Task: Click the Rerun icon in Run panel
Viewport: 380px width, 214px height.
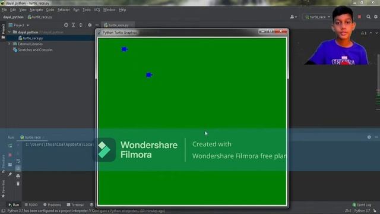Action: (x=10, y=146)
